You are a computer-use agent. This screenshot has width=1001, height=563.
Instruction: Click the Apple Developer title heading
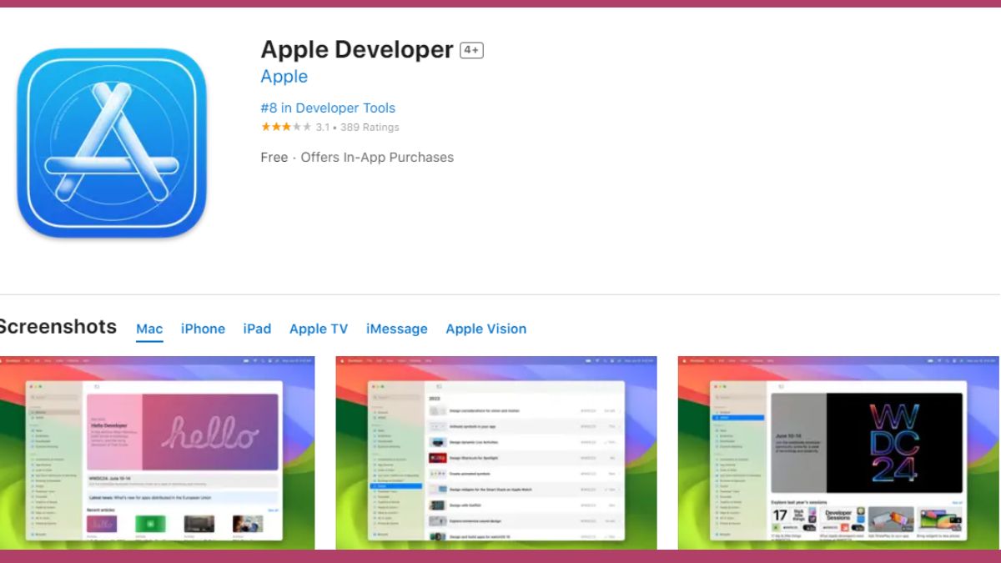tap(357, 49)
